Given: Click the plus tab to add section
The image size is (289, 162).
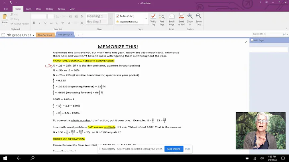Looking at the screenshot, I should (79, 35).
